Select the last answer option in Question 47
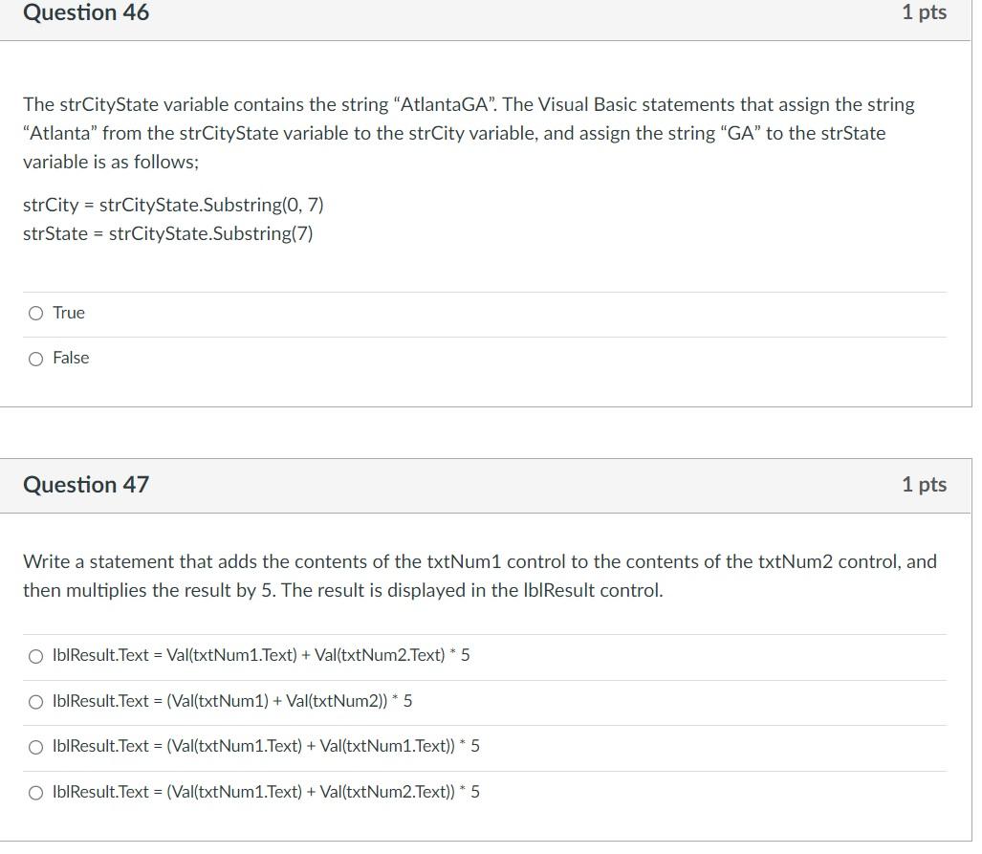 tap(35, 792)
